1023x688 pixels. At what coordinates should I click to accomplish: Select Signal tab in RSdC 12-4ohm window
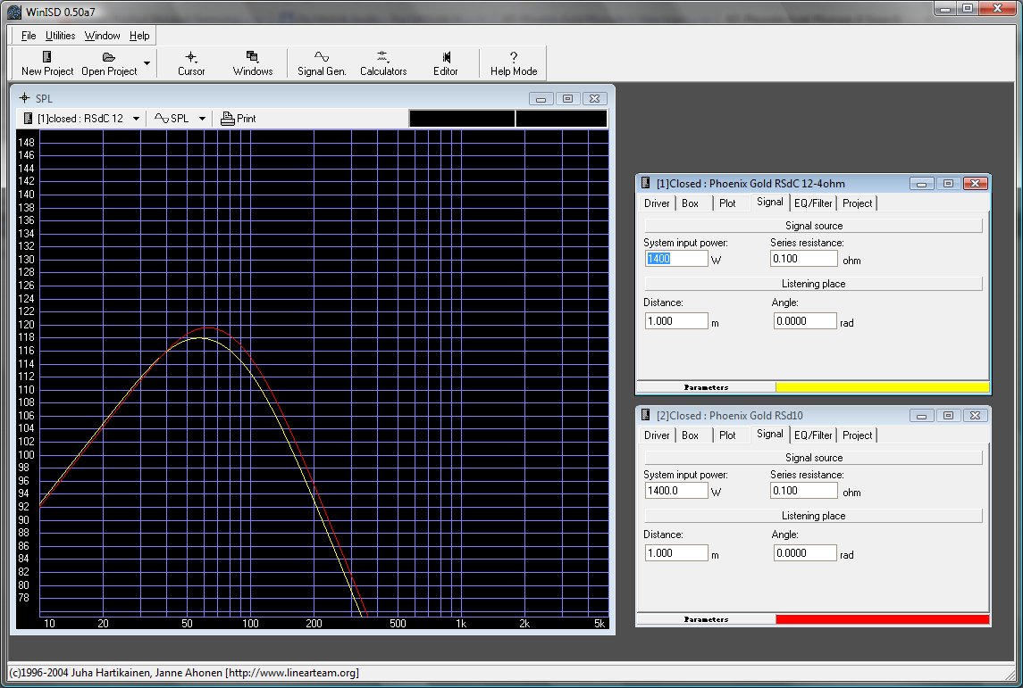[770, 202]
